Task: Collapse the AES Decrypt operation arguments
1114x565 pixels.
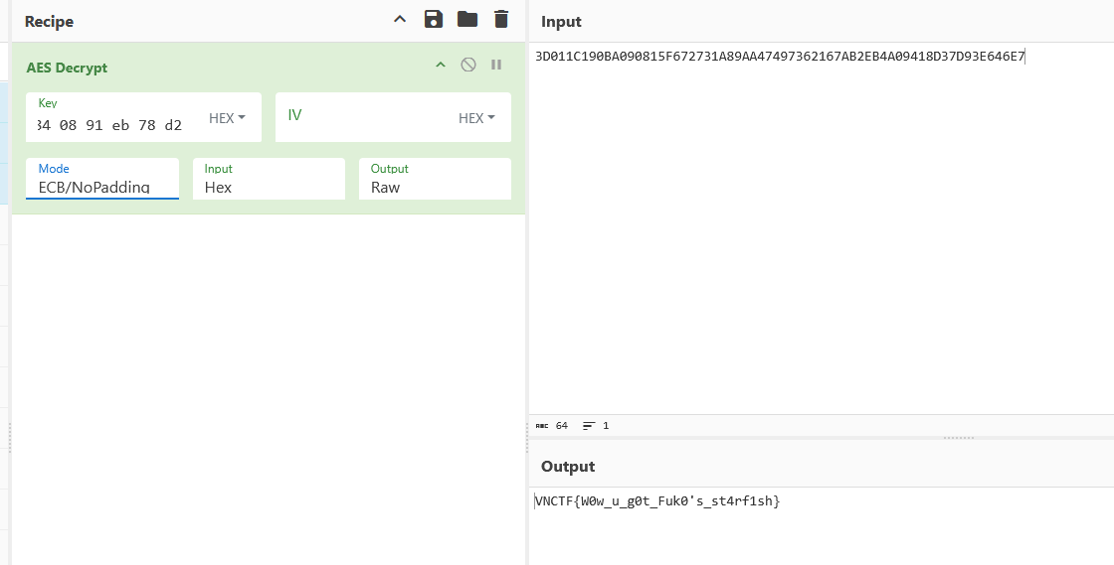Action: (441, 66)
